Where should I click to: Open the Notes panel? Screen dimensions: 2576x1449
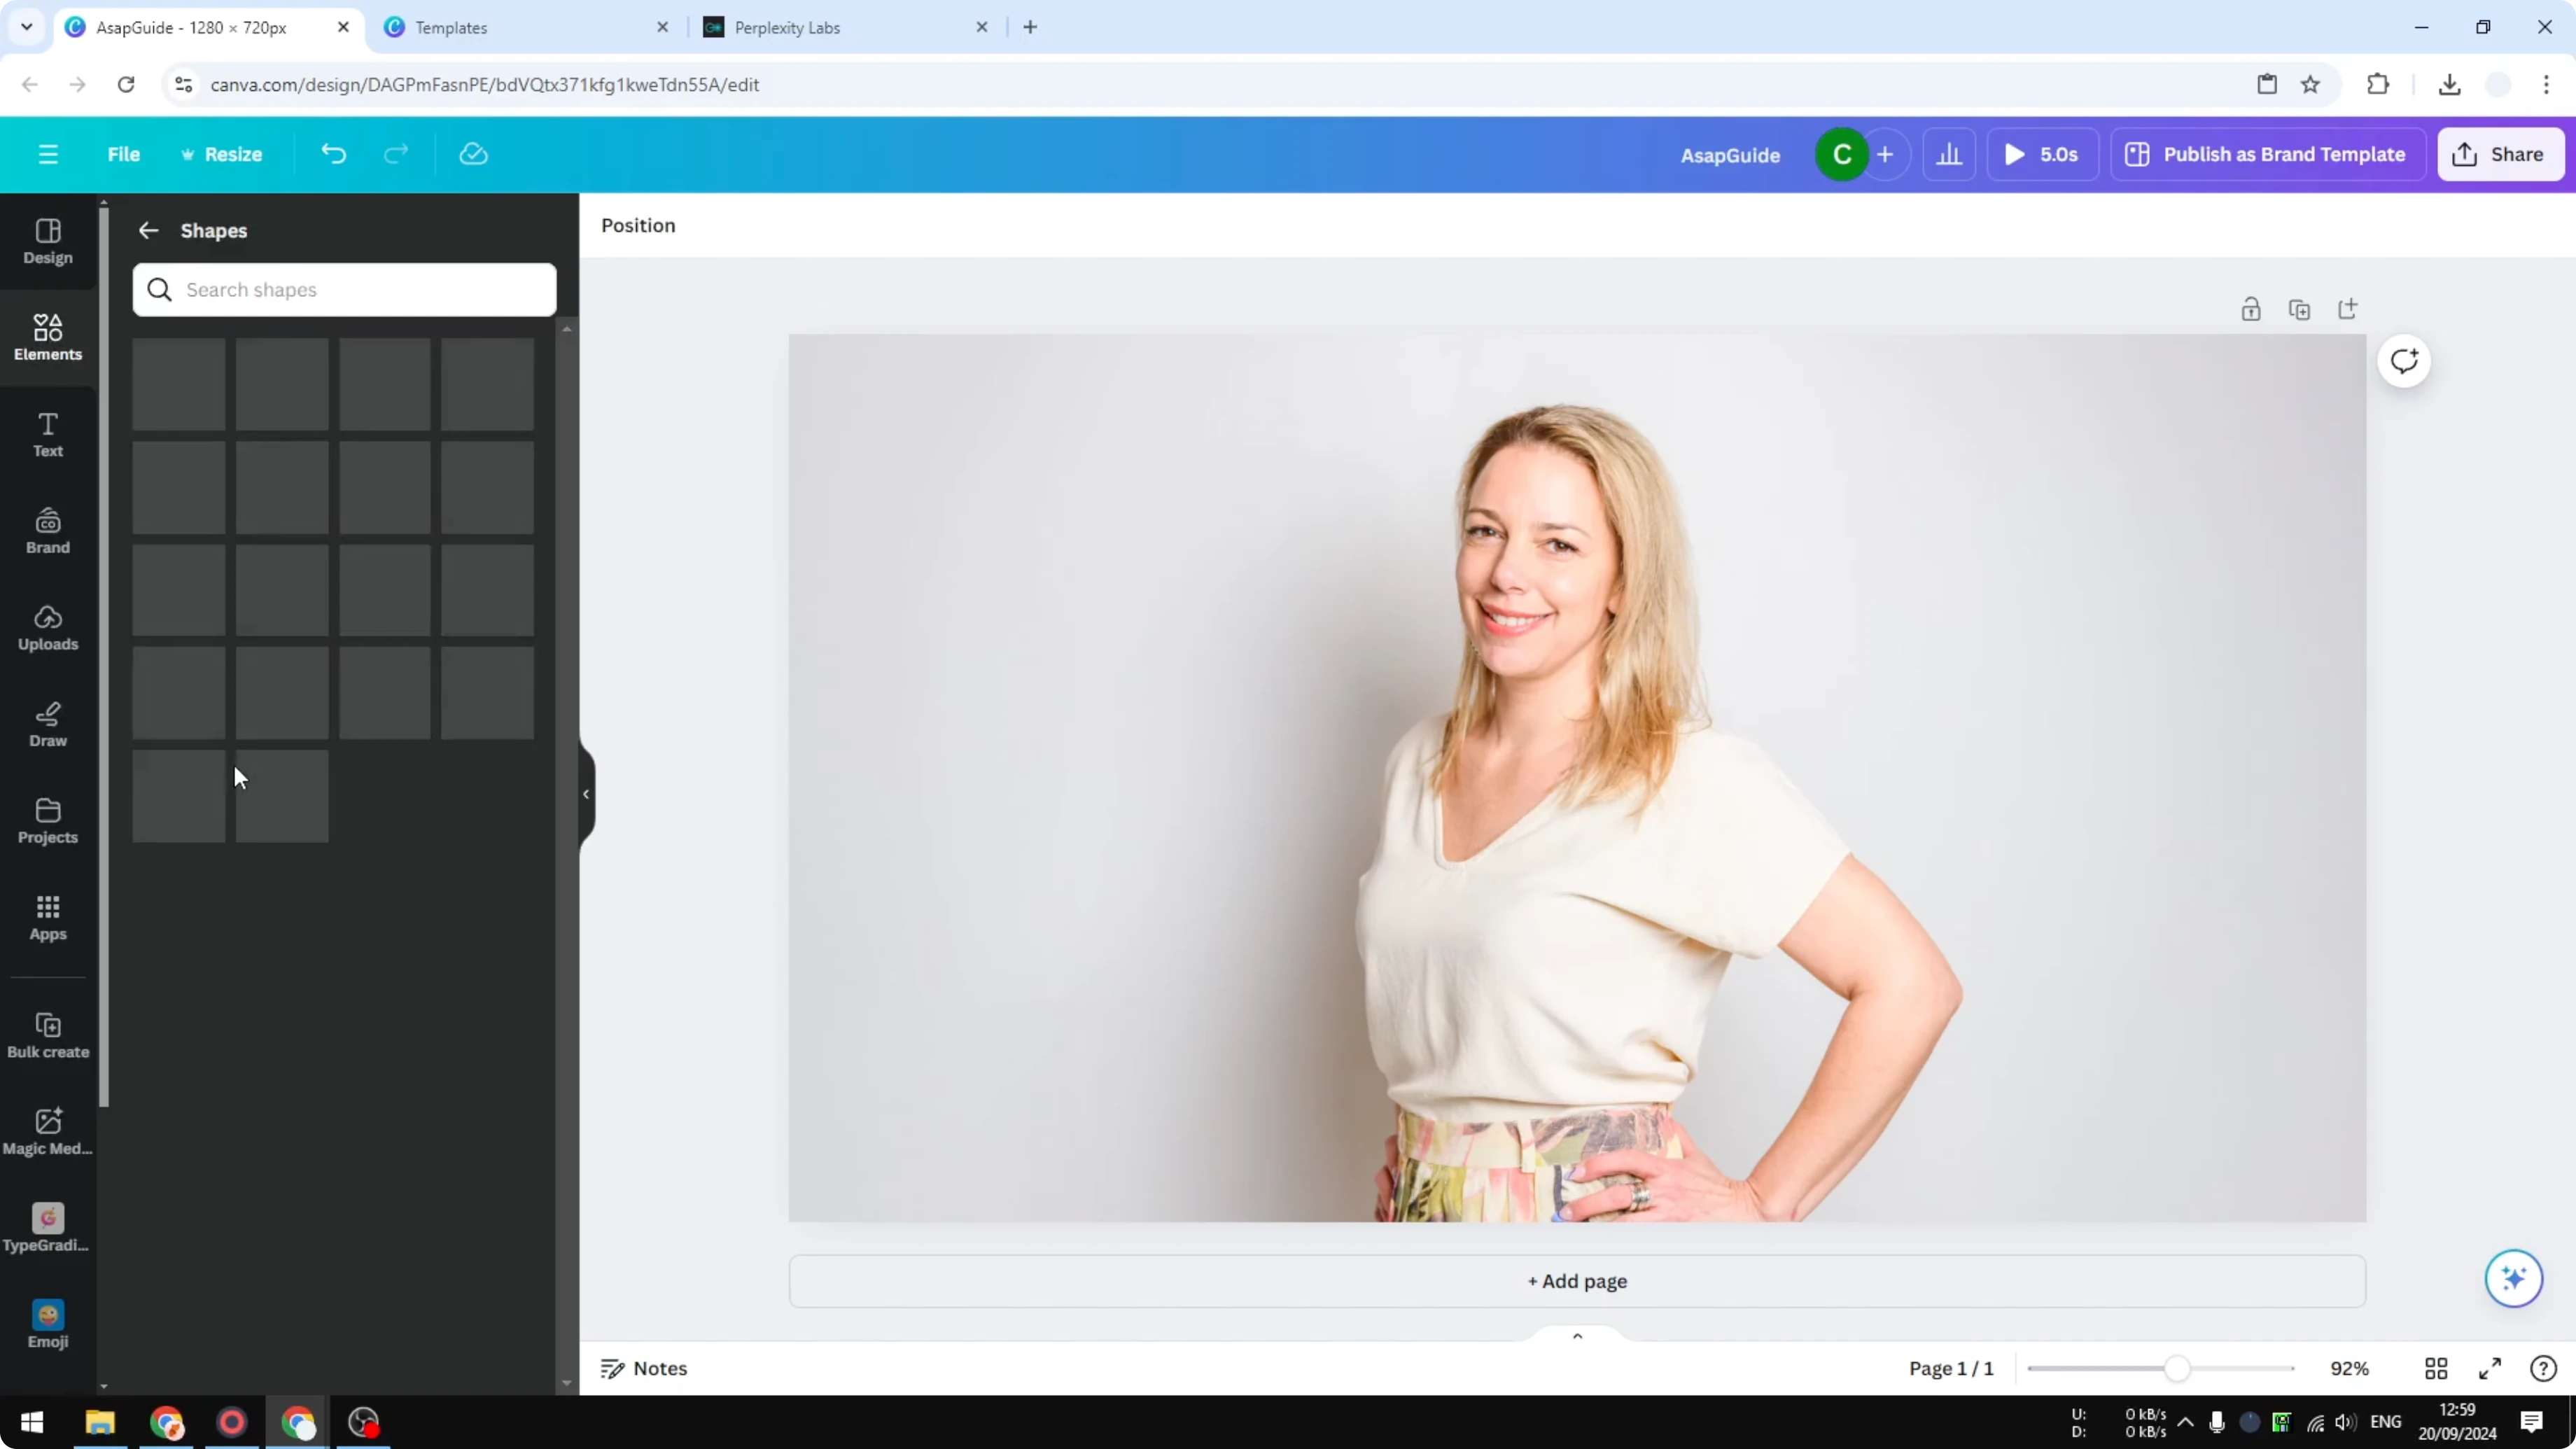pyautogui.click(x=644, y=1368)
